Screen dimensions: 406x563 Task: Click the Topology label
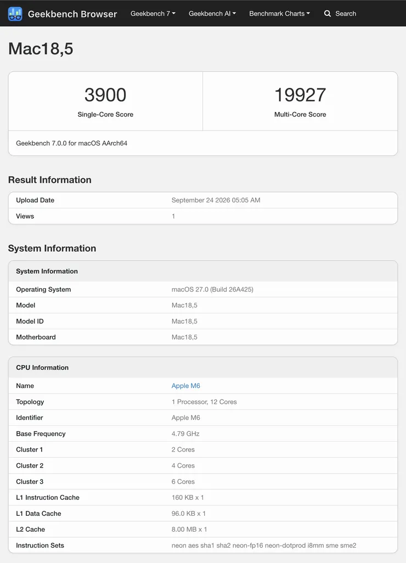coord(30,402)
